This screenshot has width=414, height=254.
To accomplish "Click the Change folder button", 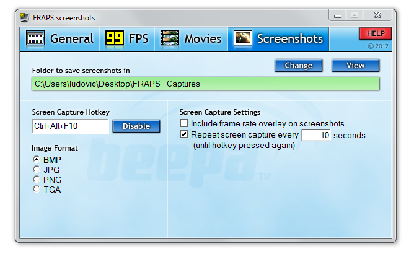I will [x=298, y=66].
